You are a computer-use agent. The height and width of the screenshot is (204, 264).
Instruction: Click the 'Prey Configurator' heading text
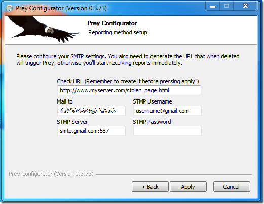tap(112, 23)
